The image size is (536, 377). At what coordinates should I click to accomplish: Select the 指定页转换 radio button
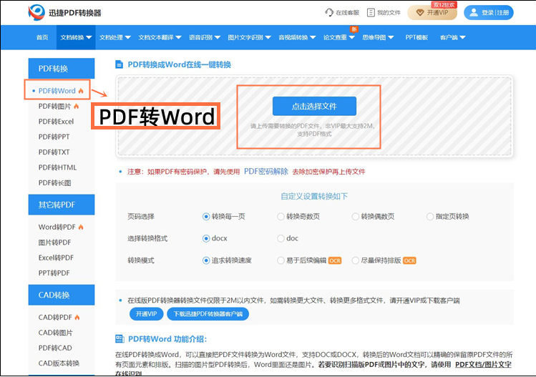[430, 216]
